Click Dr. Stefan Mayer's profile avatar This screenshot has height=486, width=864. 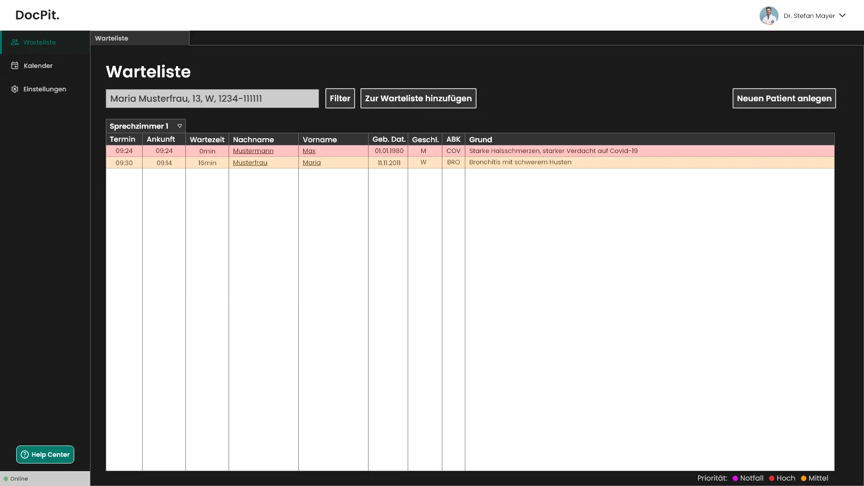(769, 16)
